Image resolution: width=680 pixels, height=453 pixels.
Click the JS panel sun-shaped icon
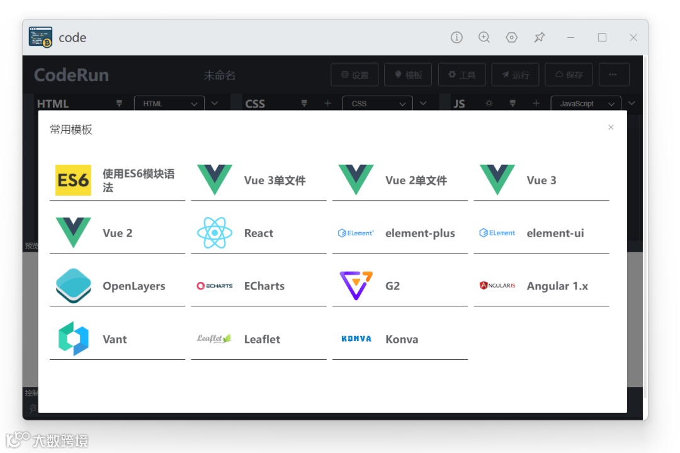(489, 103)
